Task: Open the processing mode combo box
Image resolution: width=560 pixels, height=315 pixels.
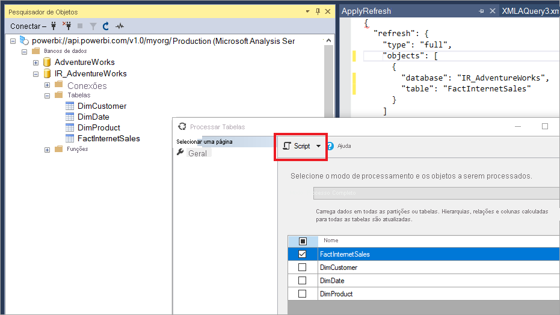Action: (x=436, y=193)
